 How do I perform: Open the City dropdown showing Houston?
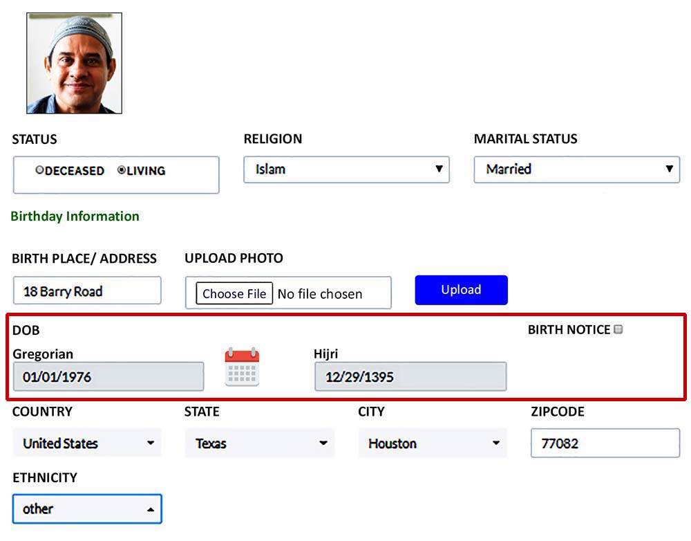coord(432,443)
